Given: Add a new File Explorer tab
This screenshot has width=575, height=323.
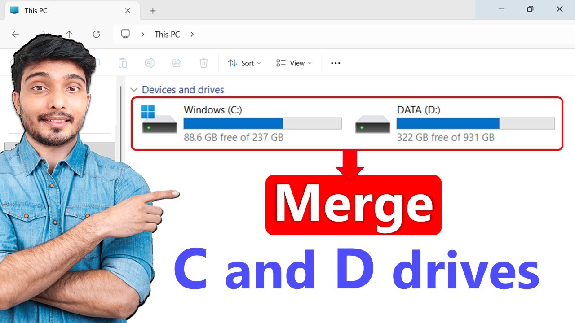Looking at the screenshot, I should [153, 11].
